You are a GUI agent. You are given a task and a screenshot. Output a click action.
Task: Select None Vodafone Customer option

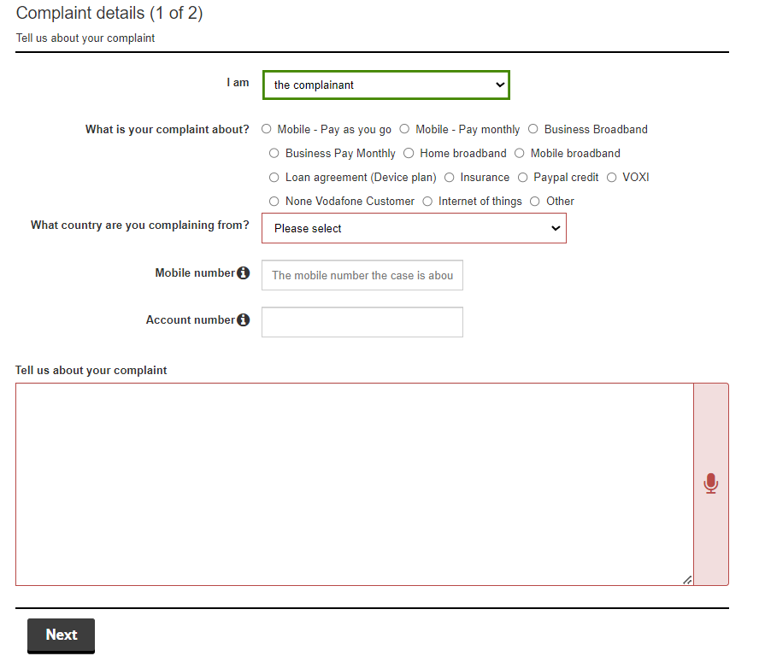pyautogui.click(x=274, y=202)
